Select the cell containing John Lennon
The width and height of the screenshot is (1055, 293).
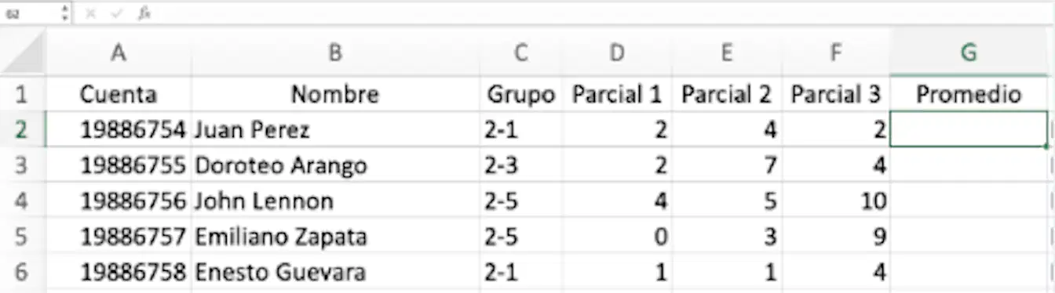tap(335, 201)
